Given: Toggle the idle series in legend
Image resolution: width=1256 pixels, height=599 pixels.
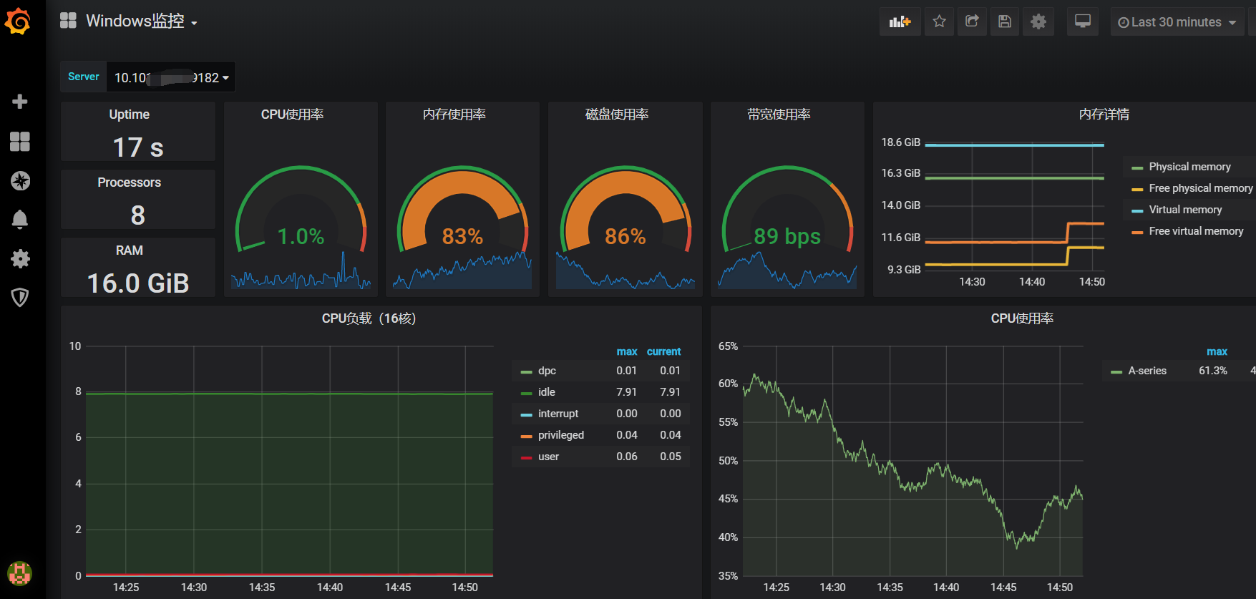Looking at the screenshot, I should (x=546, y=392).
